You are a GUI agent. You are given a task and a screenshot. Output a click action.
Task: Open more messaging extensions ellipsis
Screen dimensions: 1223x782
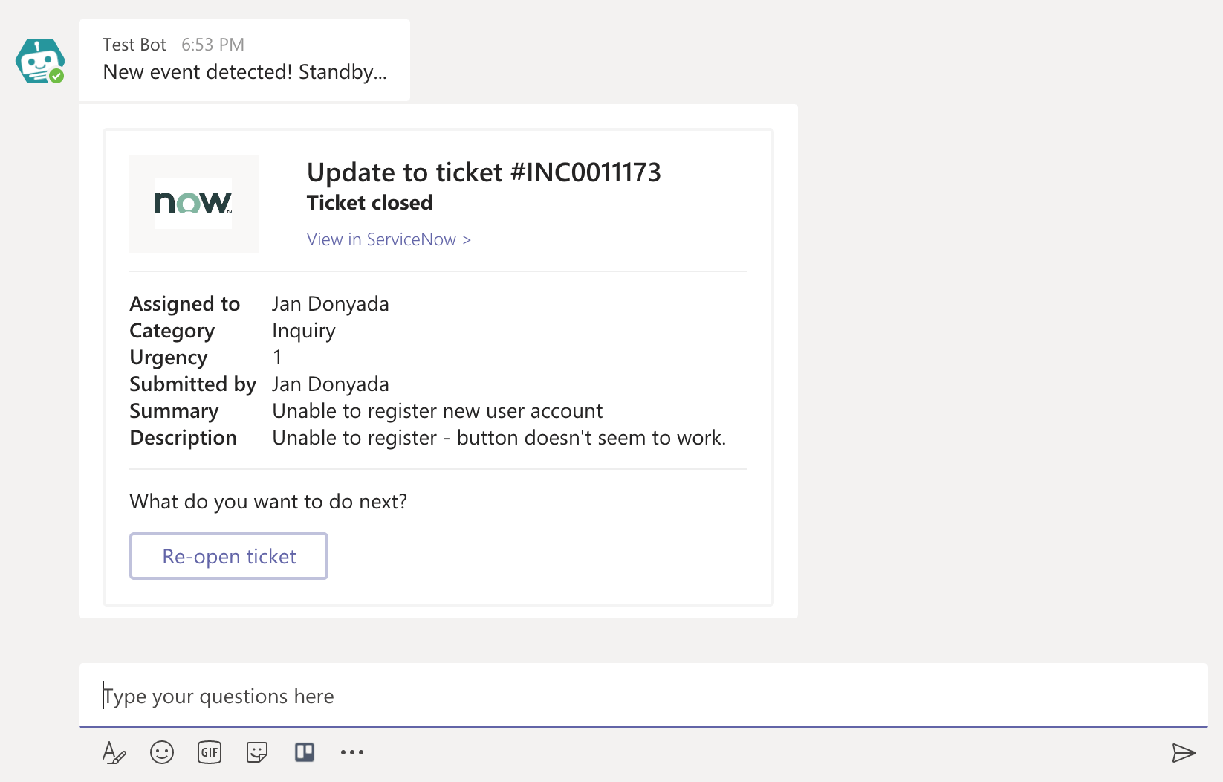tap(352, 752)
